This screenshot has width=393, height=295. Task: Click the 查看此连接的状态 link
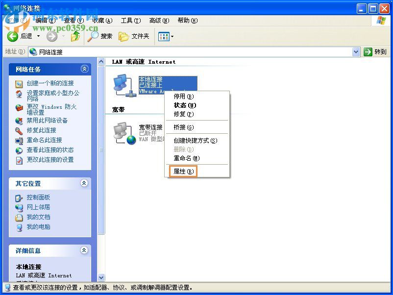pyautogui.click(x=50, y=150)
